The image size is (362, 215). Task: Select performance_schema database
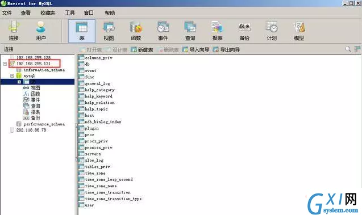tap(44, 124)
